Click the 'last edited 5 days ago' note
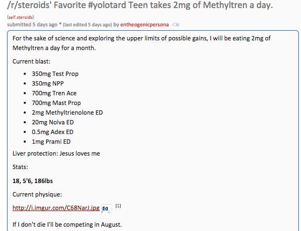Screen dimensions: 301x231 coord(87,25)
